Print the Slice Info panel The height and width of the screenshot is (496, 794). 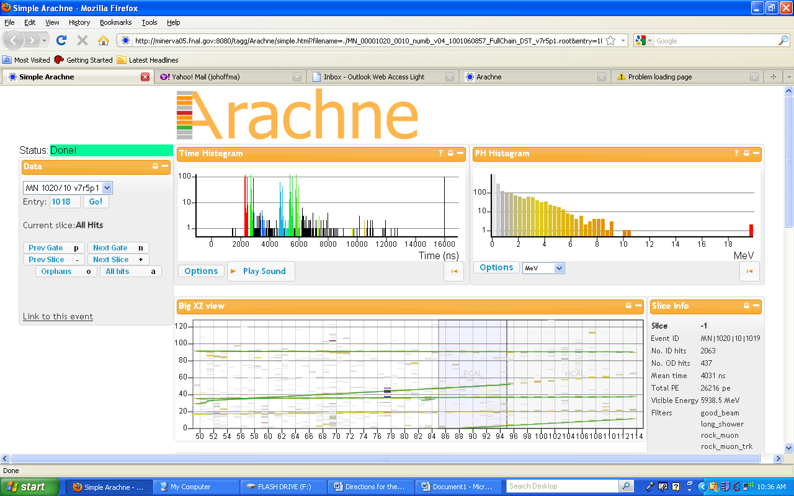point(746,306)
